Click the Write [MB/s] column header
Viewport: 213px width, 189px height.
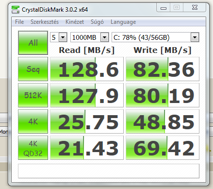click(x=163, y=50)
